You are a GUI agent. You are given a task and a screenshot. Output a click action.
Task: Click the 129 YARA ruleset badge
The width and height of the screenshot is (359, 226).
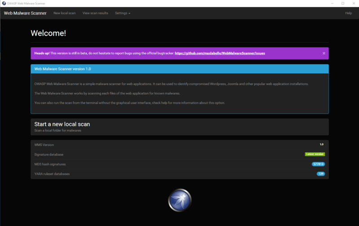pos(320,173)
